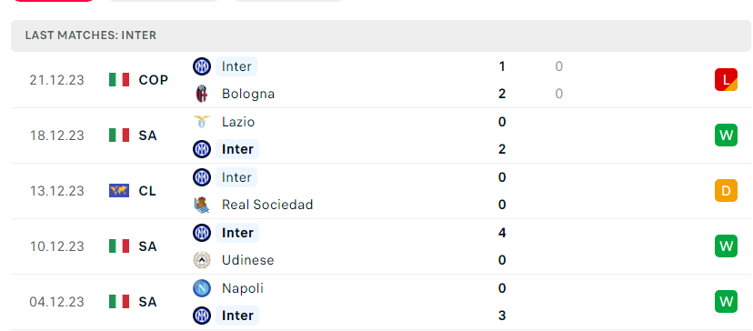Viewport: 753px width, 331px height.
Task: Open the Napoli team link
Action: pyautogui.click(x=243, y=288)
